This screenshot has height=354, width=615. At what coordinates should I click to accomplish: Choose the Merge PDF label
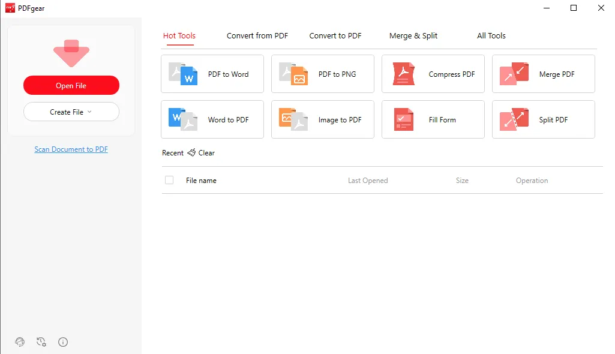point(557,74)
